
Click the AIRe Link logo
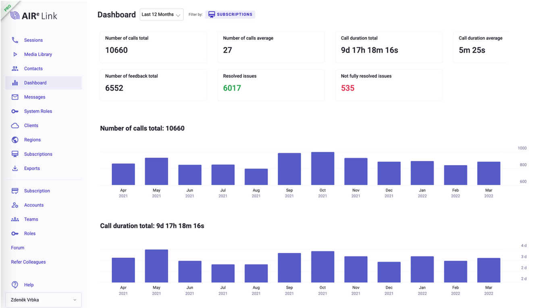tap(34, 16)
